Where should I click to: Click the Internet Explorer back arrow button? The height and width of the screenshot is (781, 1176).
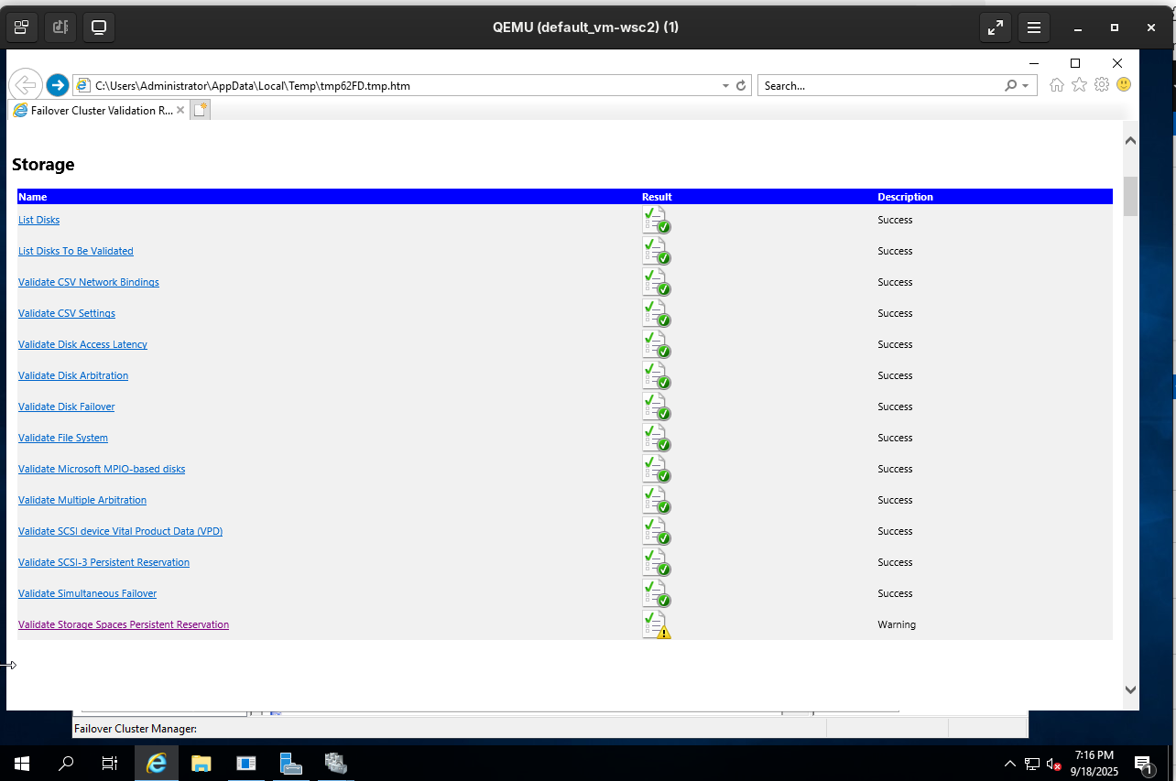[x=25, y=85]
